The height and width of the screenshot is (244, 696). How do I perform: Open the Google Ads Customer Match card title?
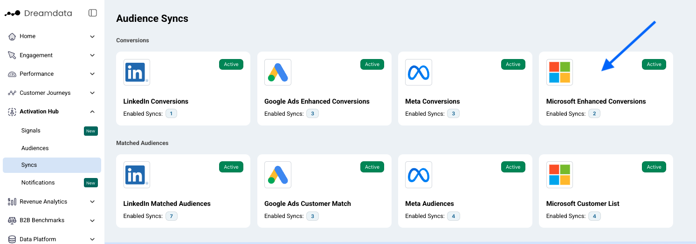tap(308, 204)
